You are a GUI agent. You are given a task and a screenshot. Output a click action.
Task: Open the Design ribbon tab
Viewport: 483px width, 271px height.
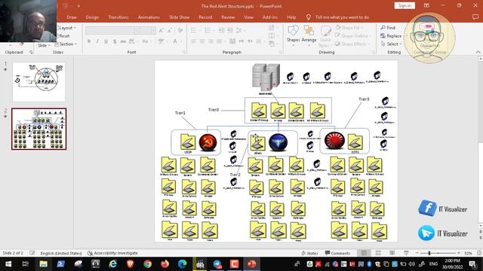click(92, 17)
